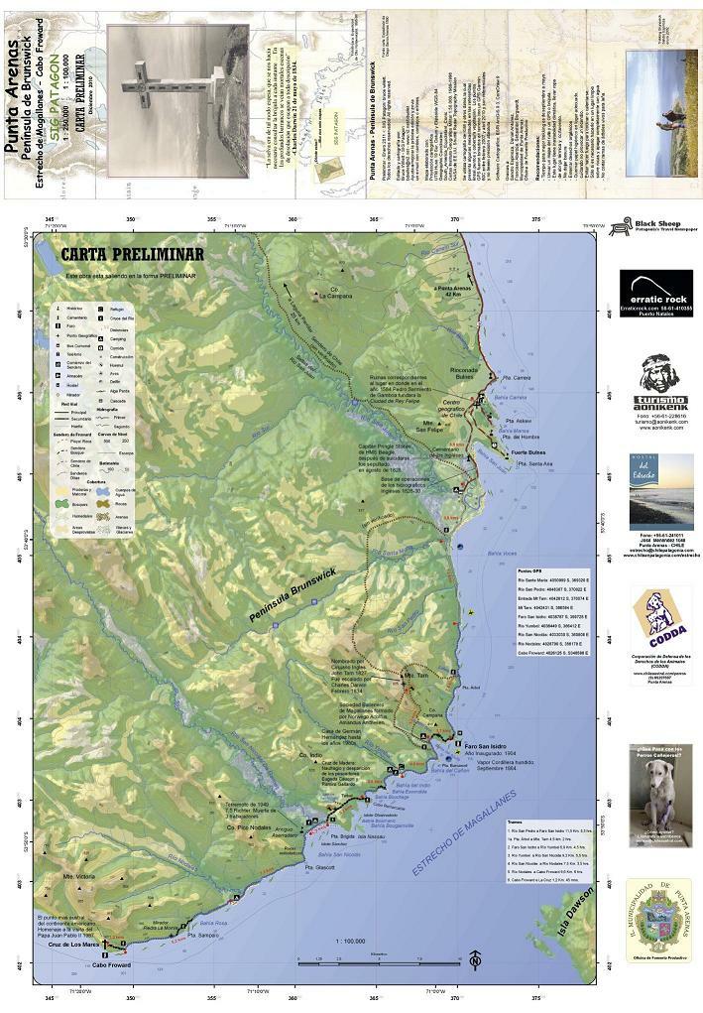
Task: Click the Black Sheep sheep logo
Action: (x=621, y=227)
